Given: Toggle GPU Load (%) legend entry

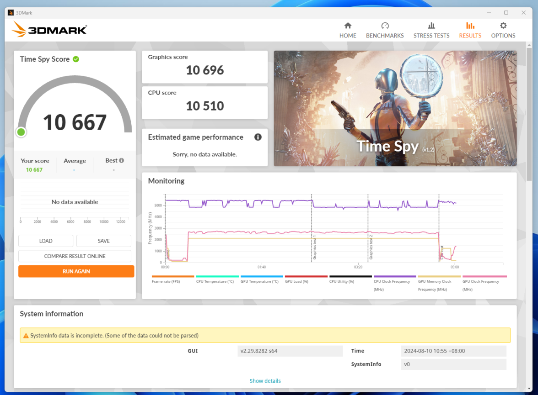Looking at the screenshot, I should coord(306,279).
